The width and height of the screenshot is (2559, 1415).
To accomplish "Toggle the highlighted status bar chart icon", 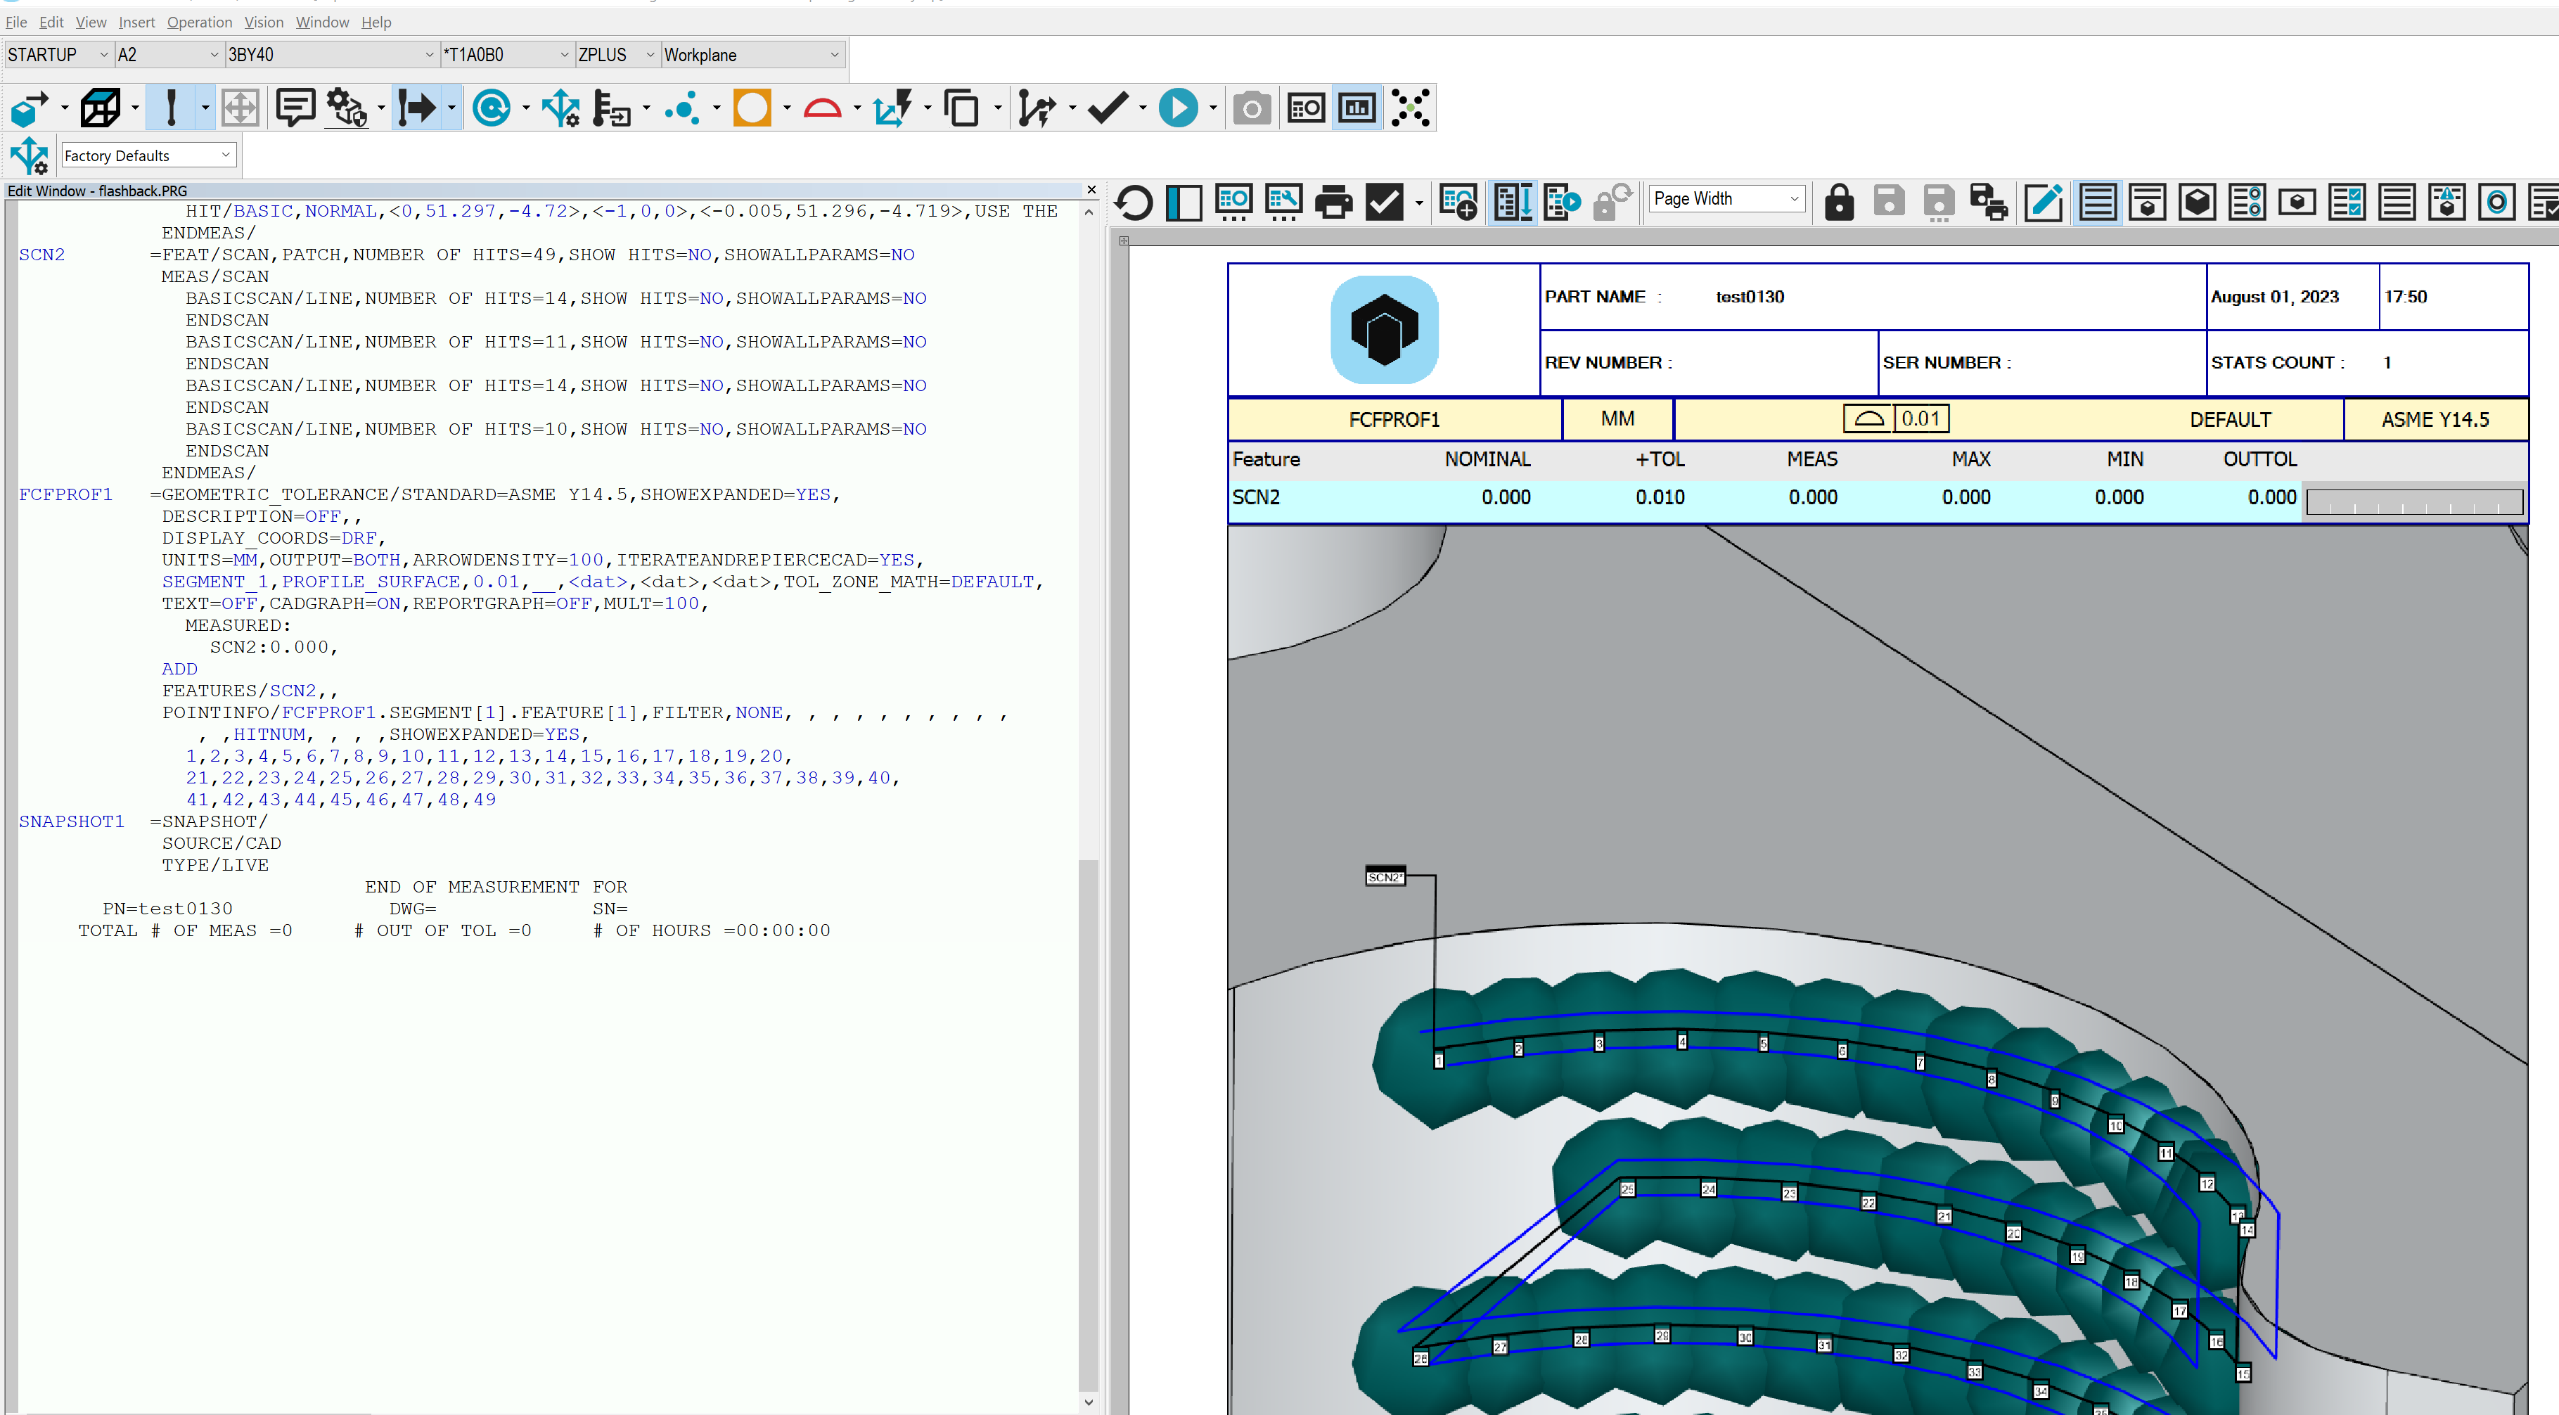I will 1357,108.
